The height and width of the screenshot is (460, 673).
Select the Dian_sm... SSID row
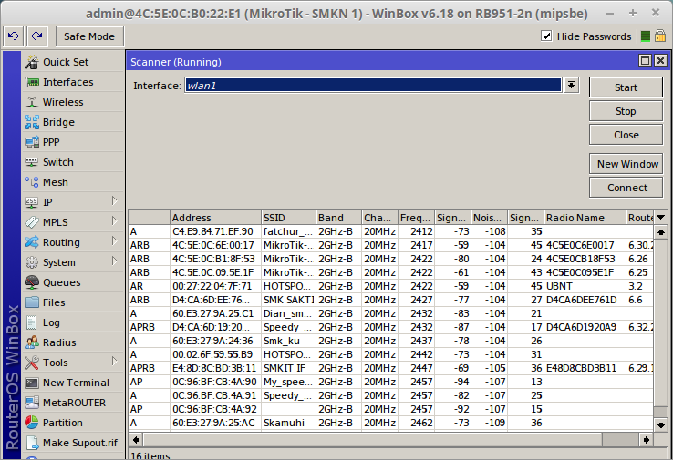tap(390, 313)
